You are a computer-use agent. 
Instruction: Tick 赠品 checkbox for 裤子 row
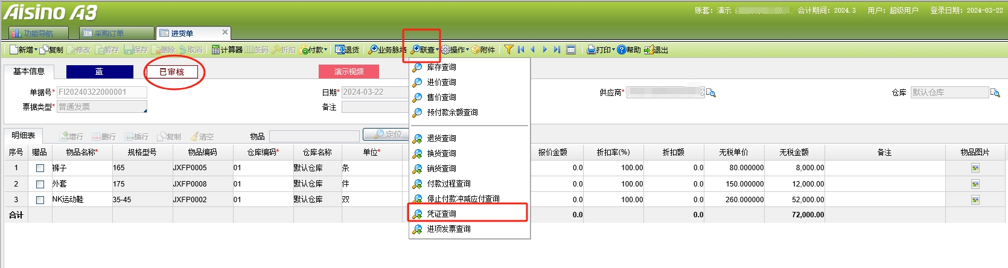(x=40, y=168)
